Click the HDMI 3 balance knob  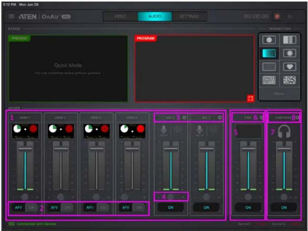pyautogui.click(x=96, y=197)
